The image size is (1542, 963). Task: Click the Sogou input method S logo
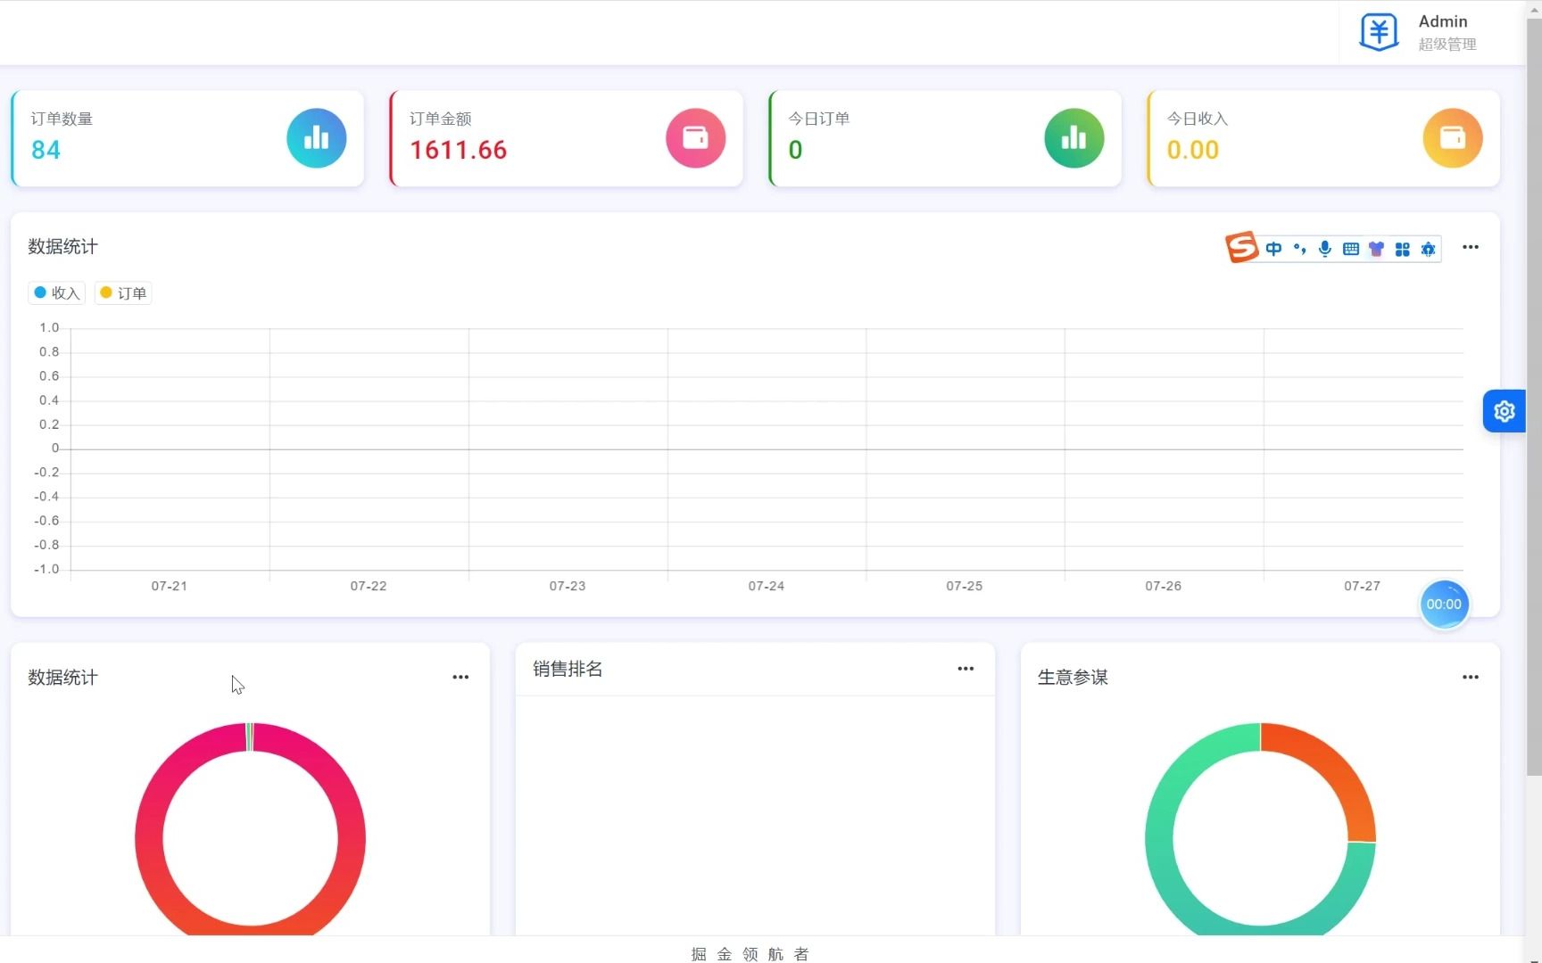1241,247
